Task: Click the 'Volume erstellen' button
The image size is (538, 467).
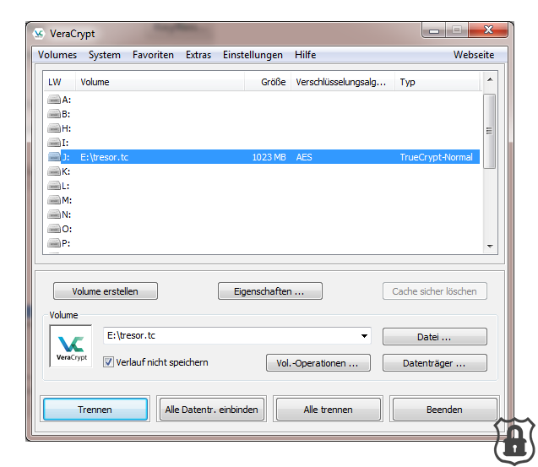Action: click(106, 291)
